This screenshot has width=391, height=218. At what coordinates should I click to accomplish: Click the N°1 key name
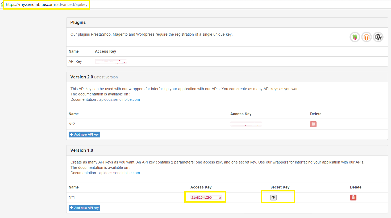[72, 197]
